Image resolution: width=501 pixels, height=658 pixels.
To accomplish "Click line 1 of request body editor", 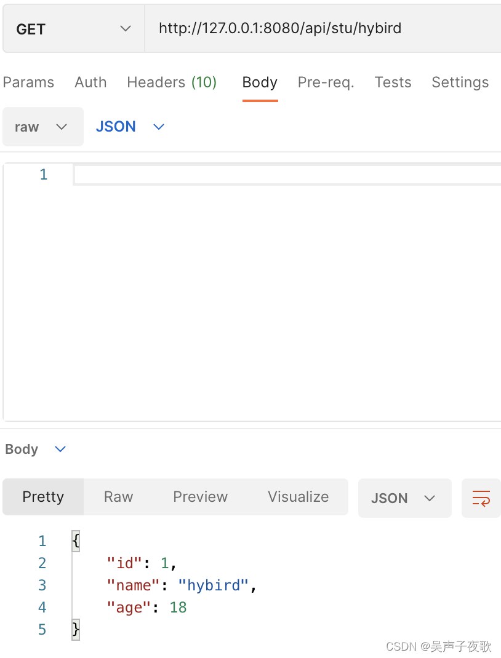I will (287, 175).
